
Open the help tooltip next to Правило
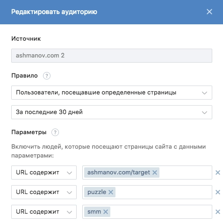click(47, 76)
